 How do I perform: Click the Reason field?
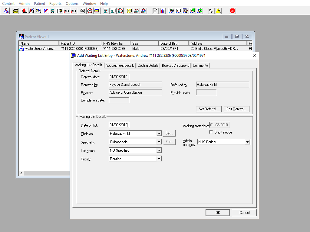(x=135, y=92)
